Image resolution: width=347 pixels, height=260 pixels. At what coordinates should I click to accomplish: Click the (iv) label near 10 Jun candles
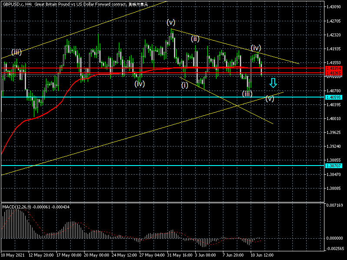(256, 47)
